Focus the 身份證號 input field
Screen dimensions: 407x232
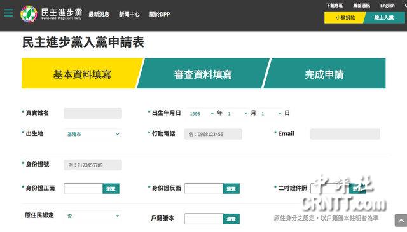point(93,165)
